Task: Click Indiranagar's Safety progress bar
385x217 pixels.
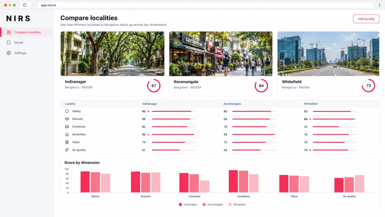Action: coord(174,111)
